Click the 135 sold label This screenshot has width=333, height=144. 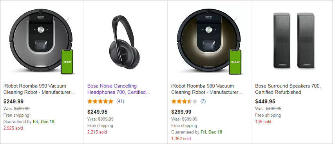pos(263,122)
